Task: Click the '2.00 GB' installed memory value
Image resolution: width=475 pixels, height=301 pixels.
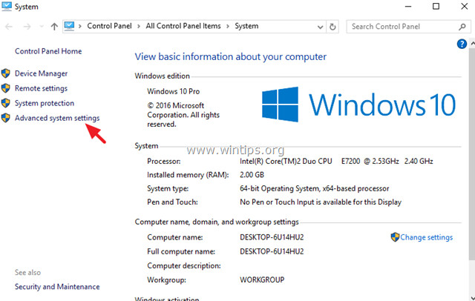Action: (x=252, y=175)
